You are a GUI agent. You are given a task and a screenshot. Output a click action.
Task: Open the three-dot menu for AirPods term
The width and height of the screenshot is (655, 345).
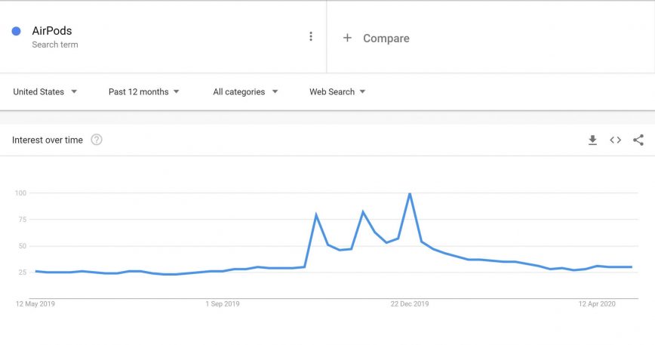pyautogui.click(x=310, y=36)
